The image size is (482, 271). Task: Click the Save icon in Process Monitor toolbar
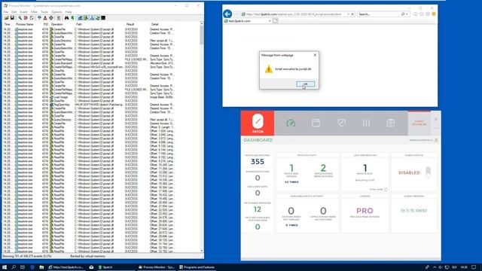[x=12, y=18]
